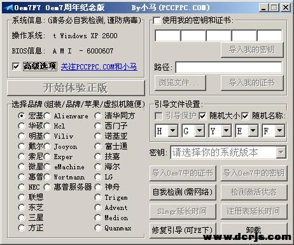Image resolution: width=294 pixels, height=245 pixels.
Task: Select the 华硕 brand radio button
Action: tap(22, 126)
